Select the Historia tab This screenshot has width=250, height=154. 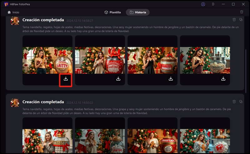pos(138,12)
